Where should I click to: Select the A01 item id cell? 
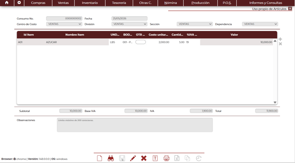pyautogui.click(x=31, y=42)
